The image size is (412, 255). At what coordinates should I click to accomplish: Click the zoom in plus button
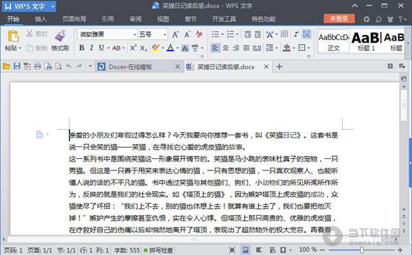click(x=400, y=250)
